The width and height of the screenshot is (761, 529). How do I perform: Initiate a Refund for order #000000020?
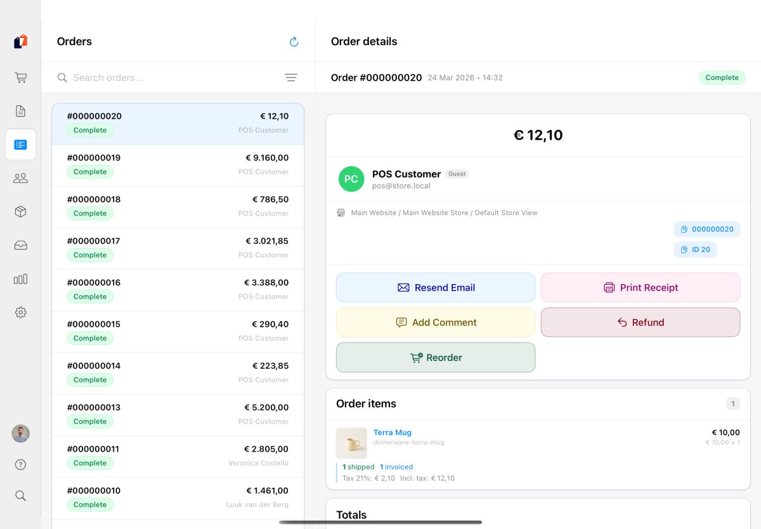pos(640,322)
